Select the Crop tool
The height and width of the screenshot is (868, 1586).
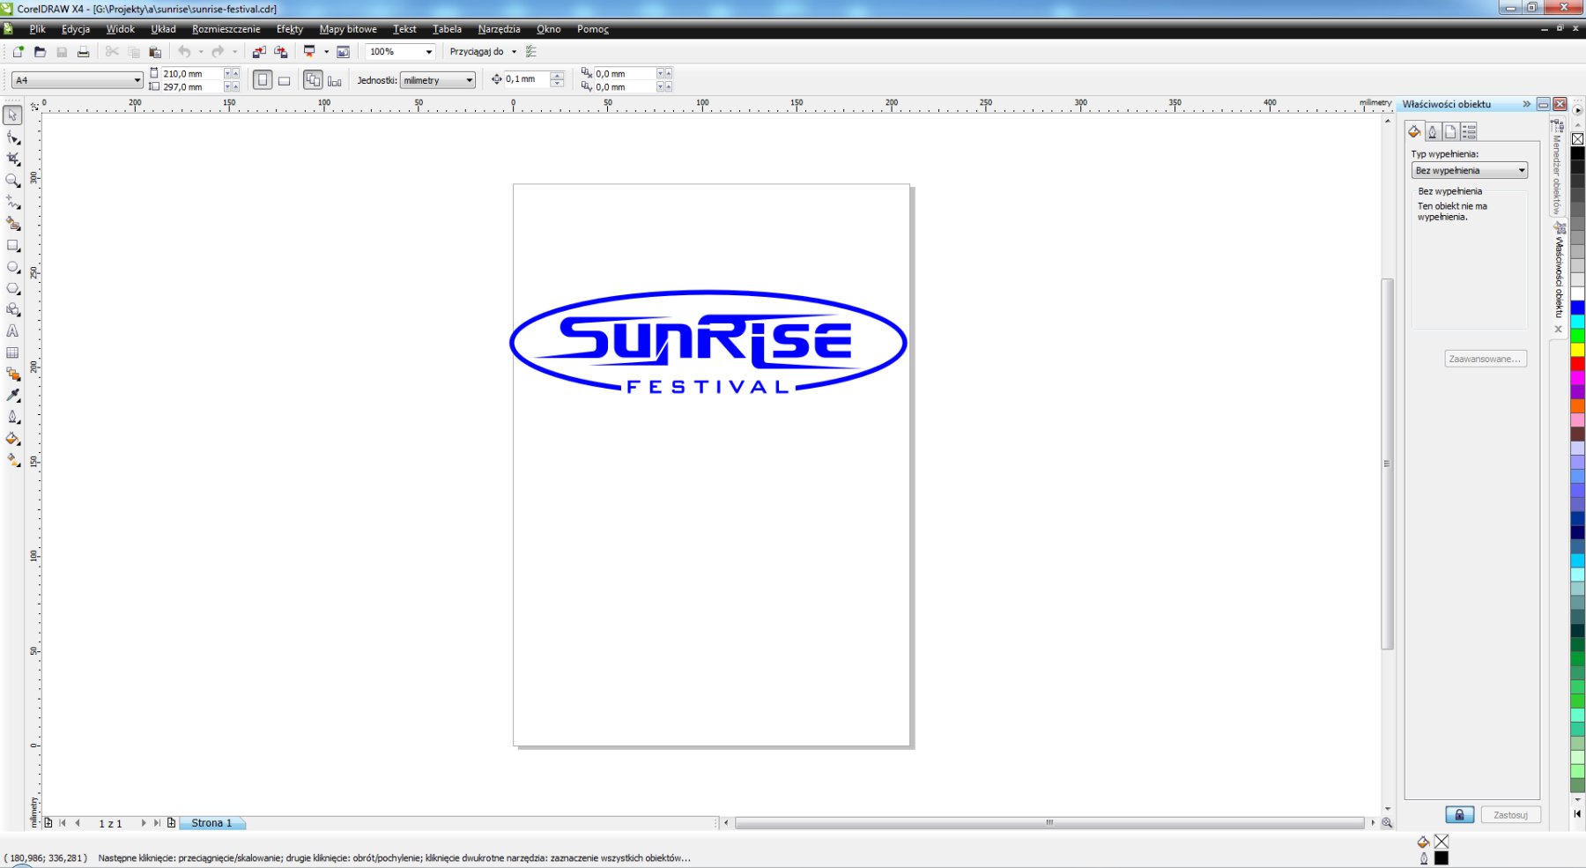click(x=12, y=159)
